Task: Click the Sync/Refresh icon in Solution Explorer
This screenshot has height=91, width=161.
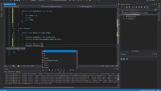Action: tap(136, 7)
